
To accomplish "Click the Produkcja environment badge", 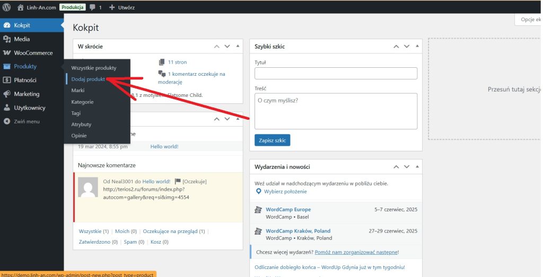I will 72,7.
